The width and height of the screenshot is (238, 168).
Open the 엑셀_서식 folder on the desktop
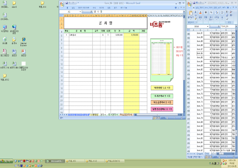point(42,4)
